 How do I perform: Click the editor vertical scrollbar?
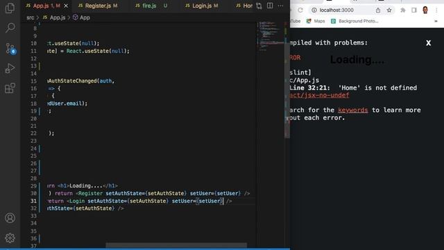coord(287,91)
